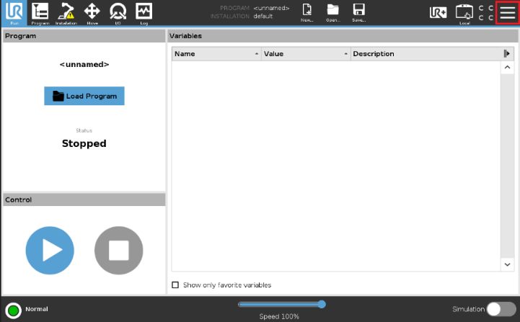Open the I/O tab
Screen dimensions: 520x322
[118, 13]
